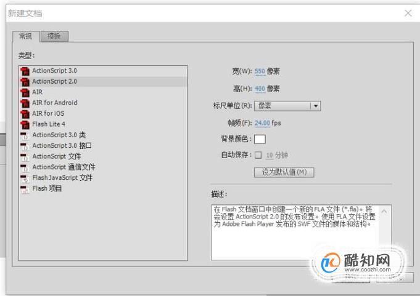Switch to the 模板 tab
This screenshot has height=296, width=420.
[x=54, y=36]
